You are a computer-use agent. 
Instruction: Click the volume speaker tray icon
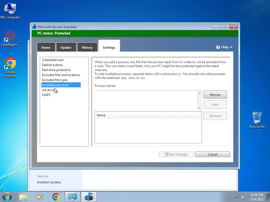(x=243, y=197)
